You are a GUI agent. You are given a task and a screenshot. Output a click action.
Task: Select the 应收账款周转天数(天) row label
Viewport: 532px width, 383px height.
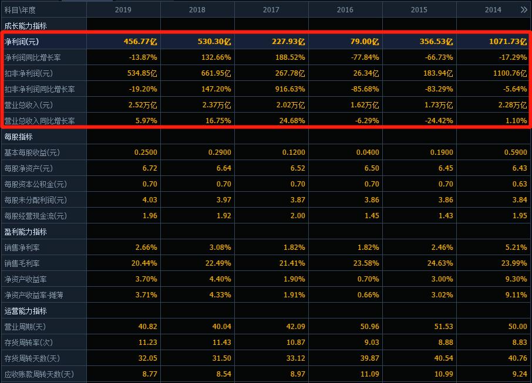(x=39, y=374)
